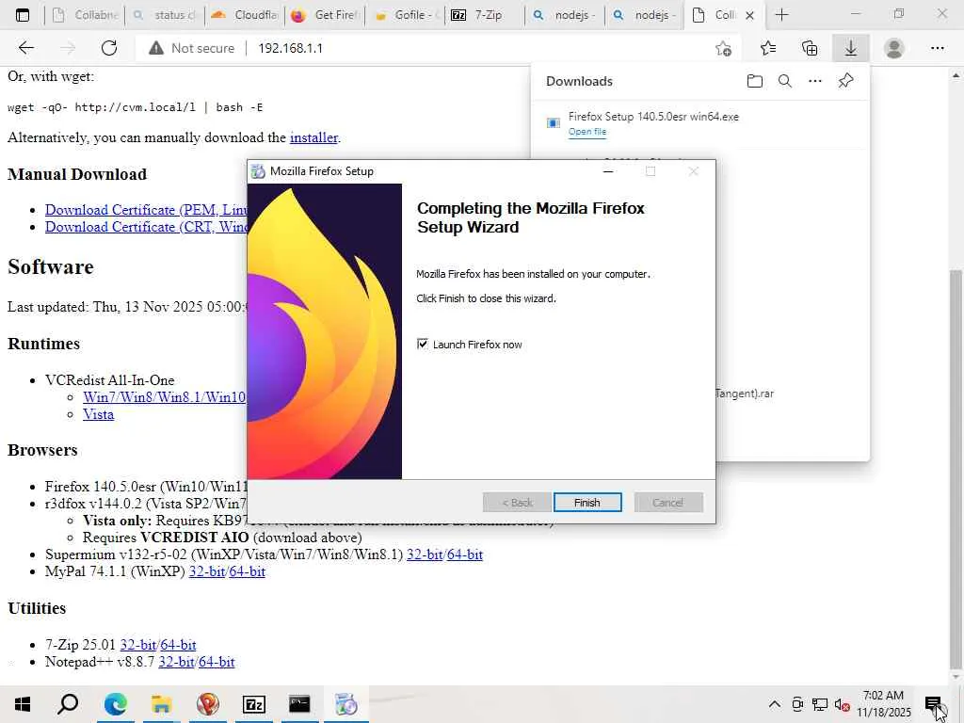Switch to the first nodejs search tab
The image size is (964, 723).
(x=565, y=15)
